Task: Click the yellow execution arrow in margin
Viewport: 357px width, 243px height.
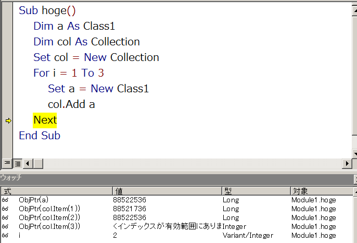Action: tap(8, 120)
